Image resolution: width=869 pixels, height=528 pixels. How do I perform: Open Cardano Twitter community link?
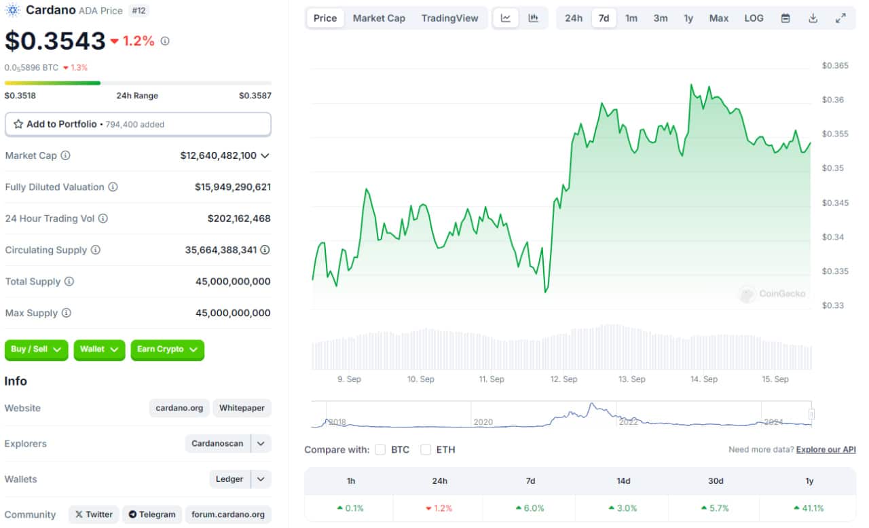pyautogui.click(x=94, y=514)
